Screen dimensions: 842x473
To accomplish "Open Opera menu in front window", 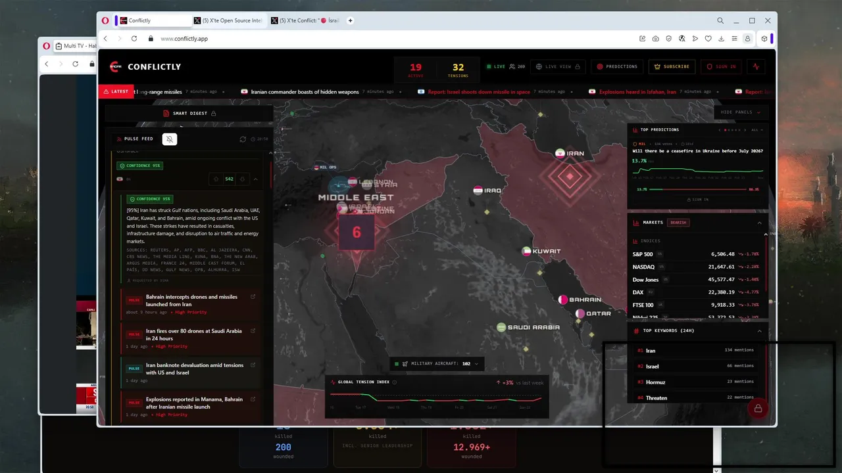I will click(x=105, y=20).
